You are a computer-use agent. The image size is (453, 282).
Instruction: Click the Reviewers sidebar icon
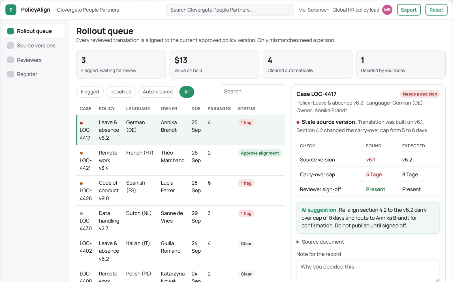pyautogui.click(x=10, y=60)
